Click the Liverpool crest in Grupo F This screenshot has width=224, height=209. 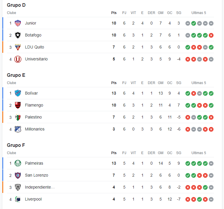tap(18, 199)
